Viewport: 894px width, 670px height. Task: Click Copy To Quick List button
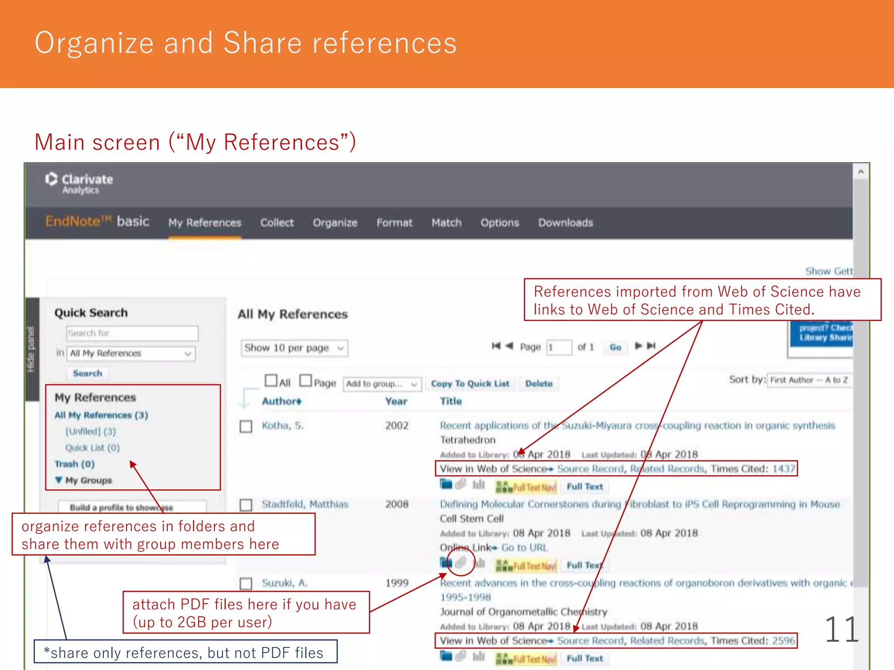point(470,384)
